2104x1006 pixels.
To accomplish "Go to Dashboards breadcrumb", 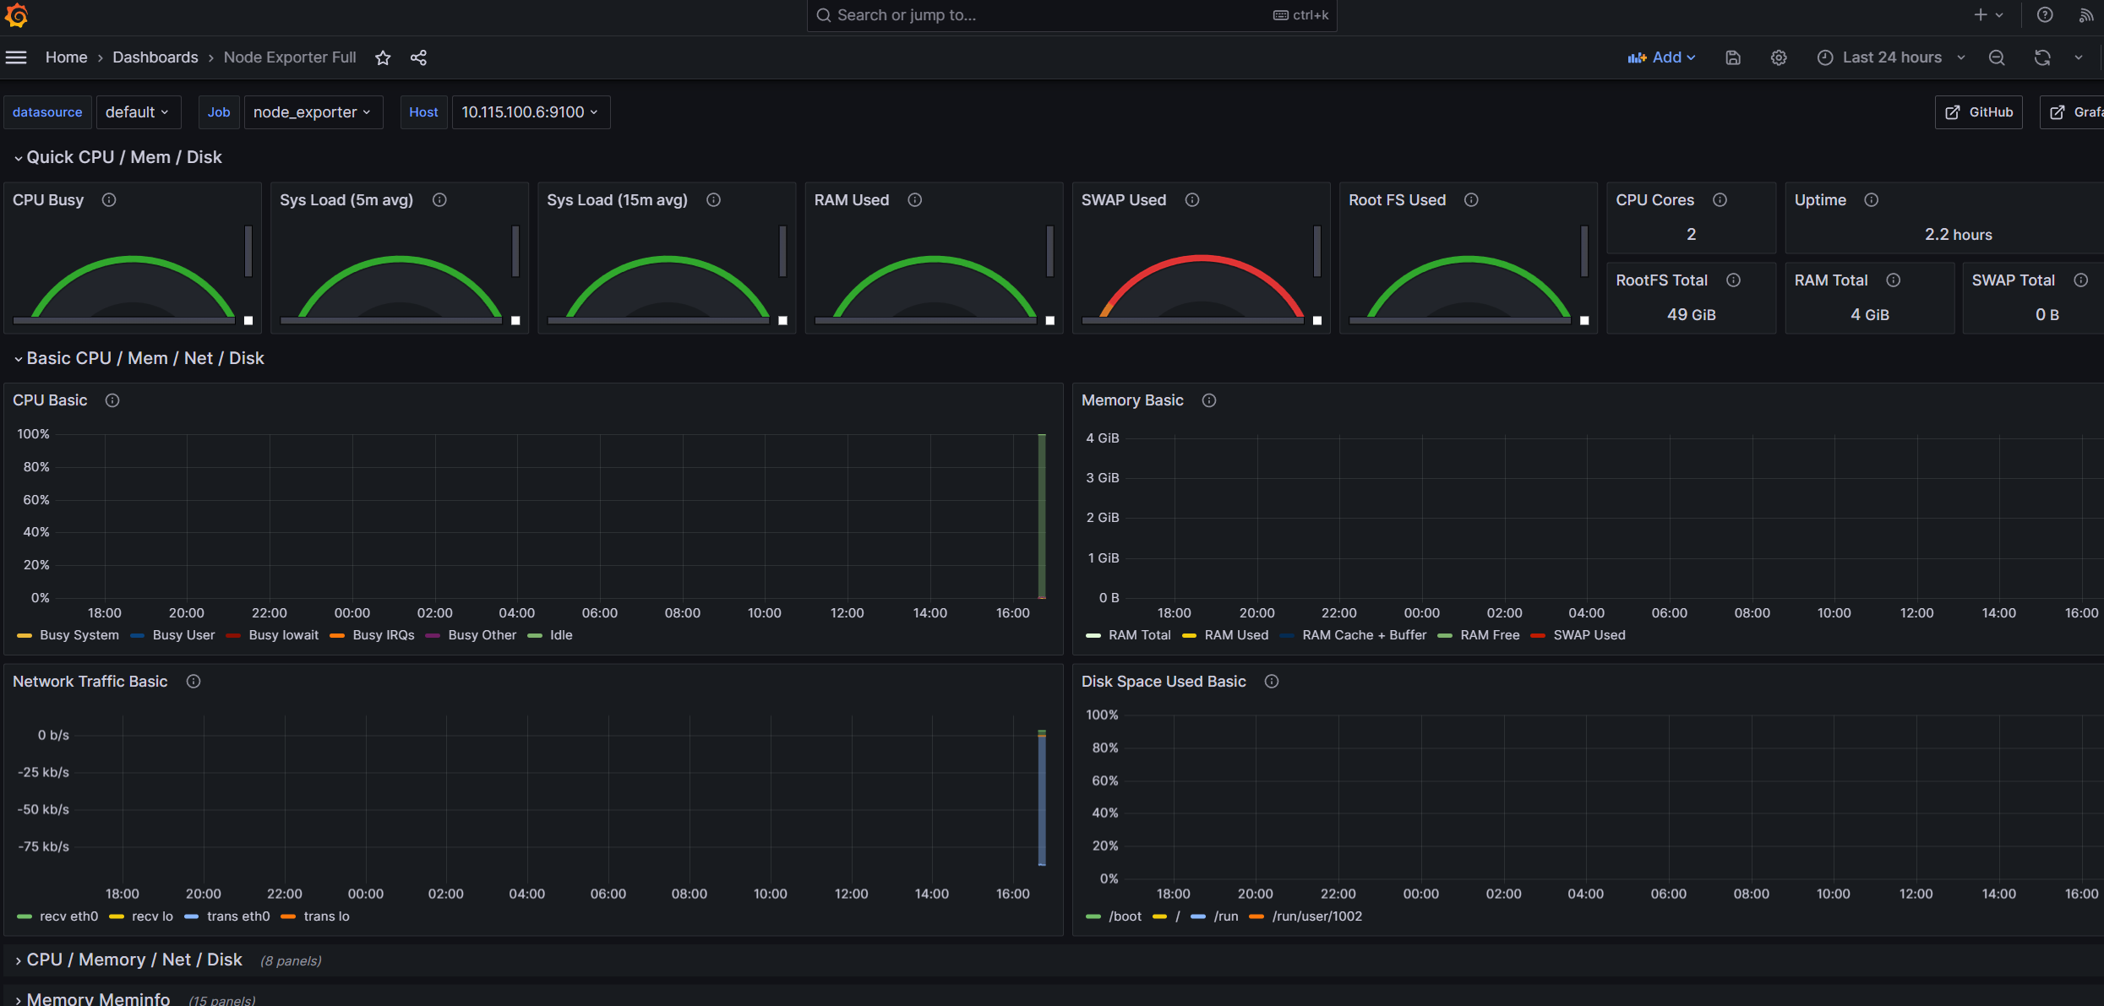I will [155, 57].
